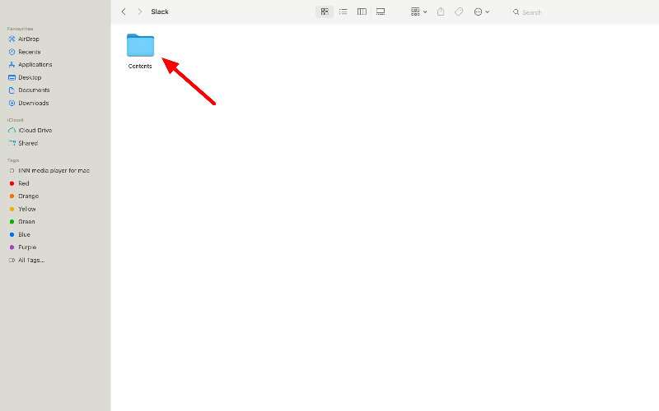Screen dimensions: 659x411
Task: Go forward with the right chevron
Action: [139, 12]
